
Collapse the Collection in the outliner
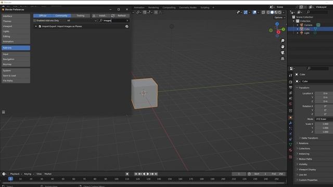294,21
